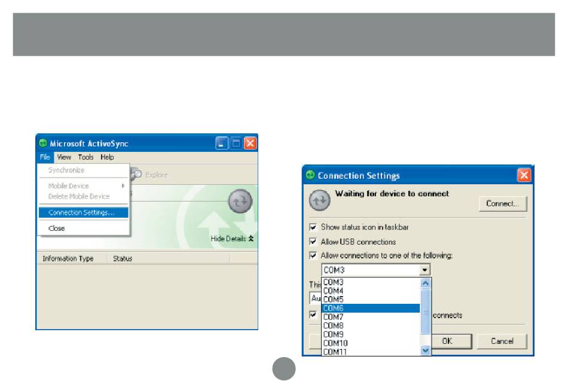This screenshot has width=568, height=381.
Task: Close the Microsoft ActiveSync window
Action: pos(250,143)
